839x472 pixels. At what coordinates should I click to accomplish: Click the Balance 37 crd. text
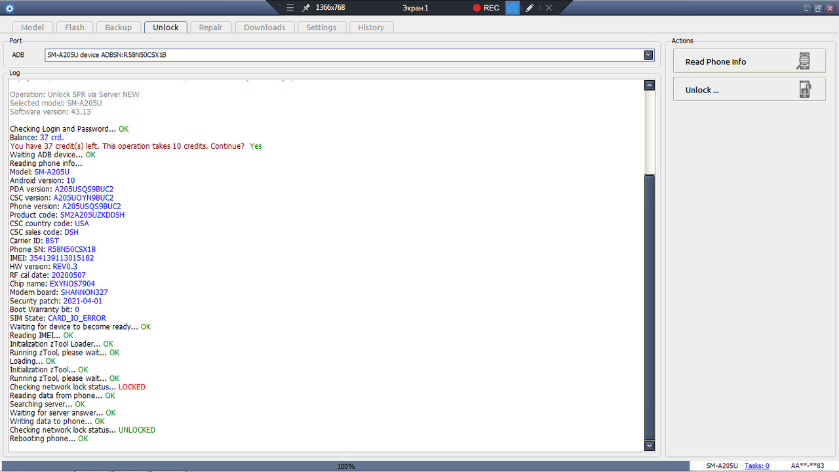(37, 138)
